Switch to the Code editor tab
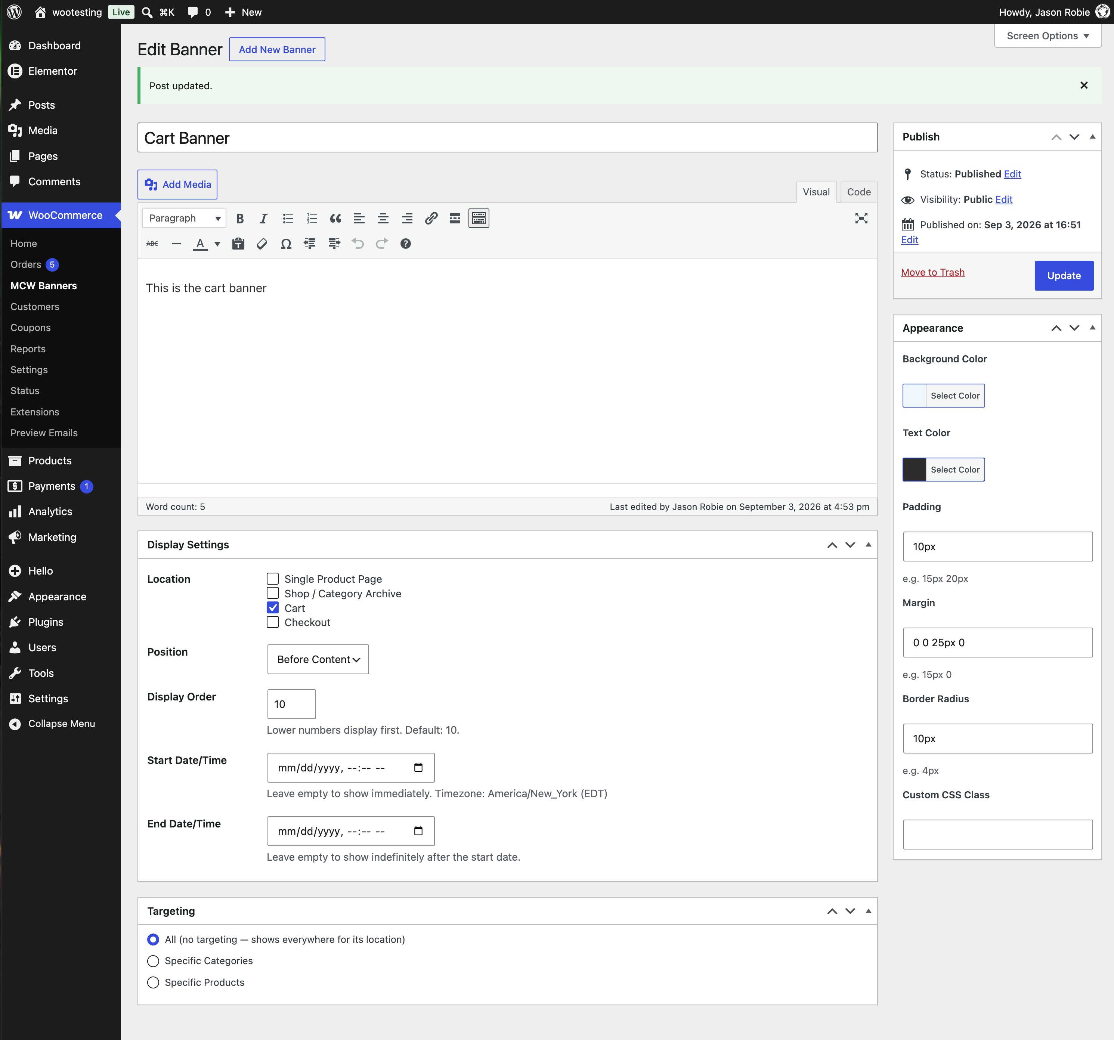This screenshot has width=1114, height=1040. [x=858, y=192]
